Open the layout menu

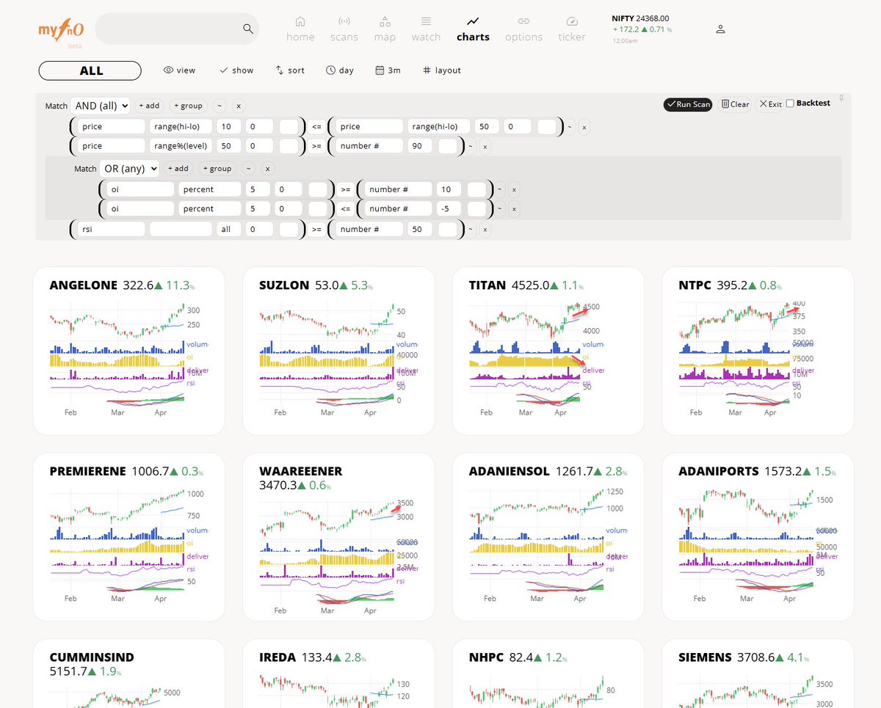(442, 70)
